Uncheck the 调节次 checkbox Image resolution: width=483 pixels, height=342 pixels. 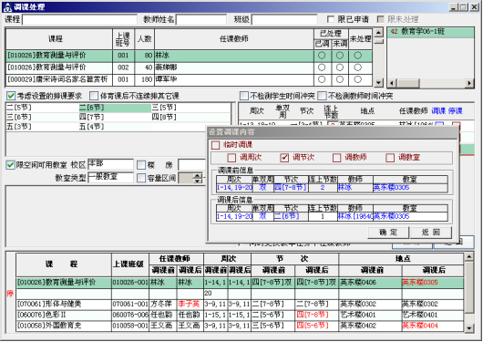pyautogui.click(x=284, y=158)
